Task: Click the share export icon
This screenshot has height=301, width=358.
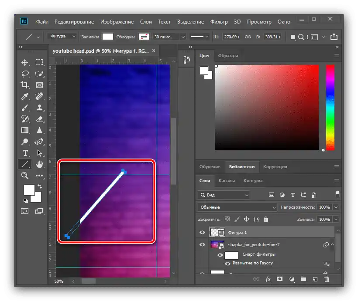Action: click(x=334, y=37)
